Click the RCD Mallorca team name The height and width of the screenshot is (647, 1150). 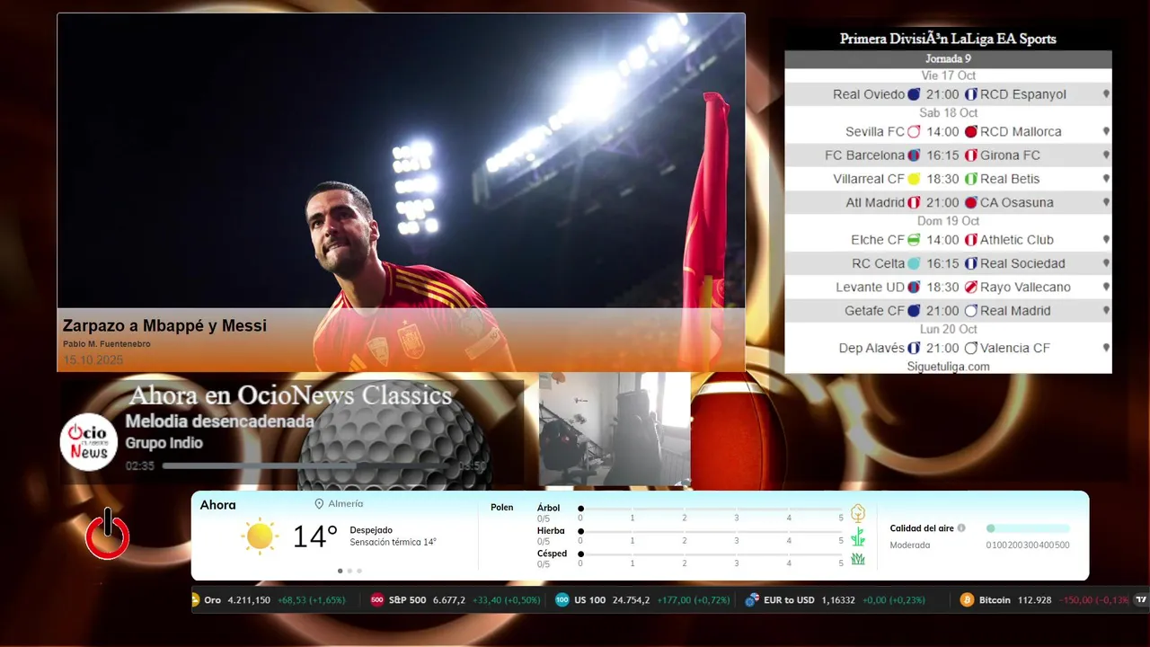(1021, 131)
